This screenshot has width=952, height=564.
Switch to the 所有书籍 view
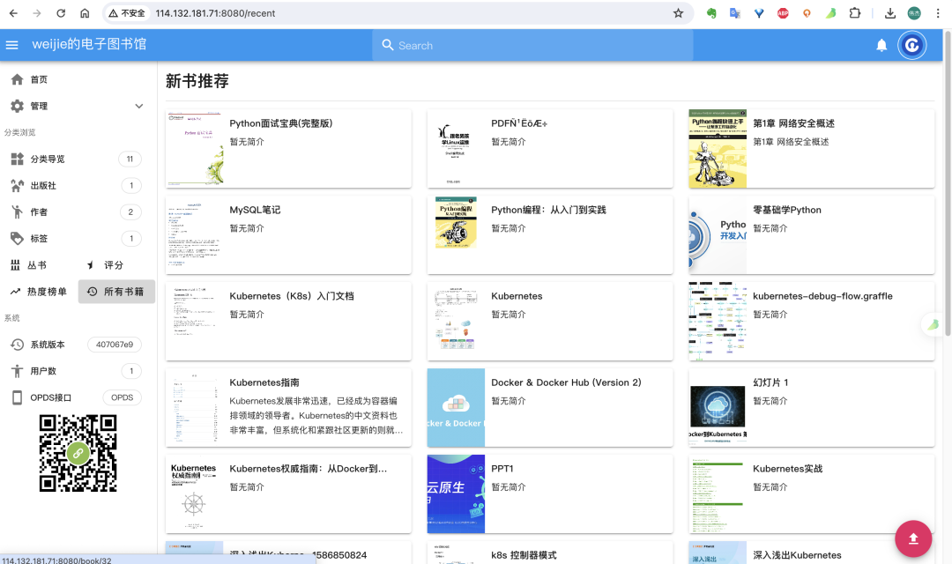click(116, 291)
